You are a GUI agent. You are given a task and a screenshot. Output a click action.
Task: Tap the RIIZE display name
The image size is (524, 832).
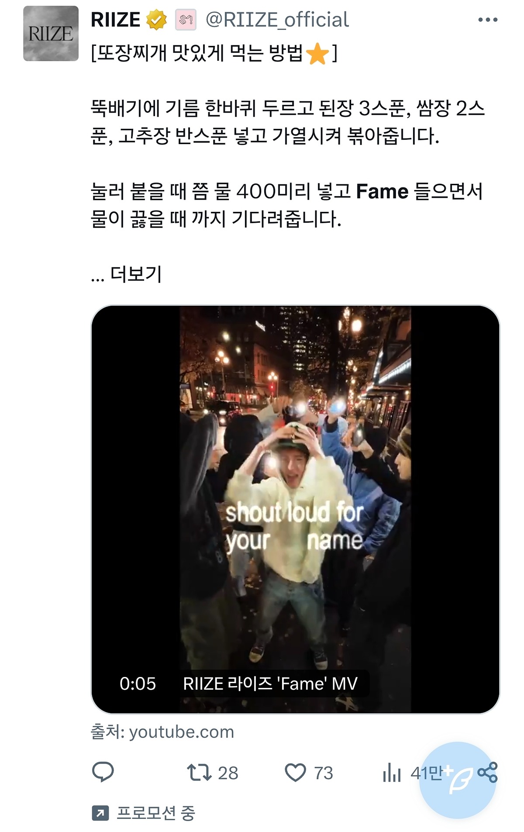(116, 20)
